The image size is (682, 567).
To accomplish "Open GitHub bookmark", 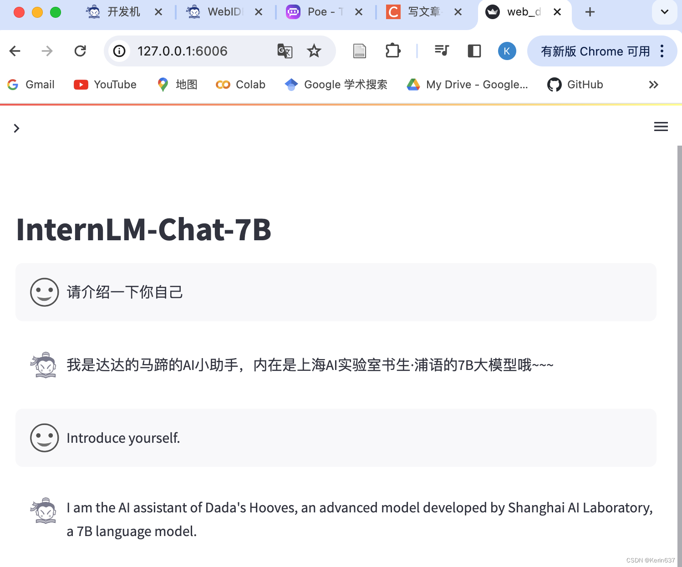I will coord(575,85).
